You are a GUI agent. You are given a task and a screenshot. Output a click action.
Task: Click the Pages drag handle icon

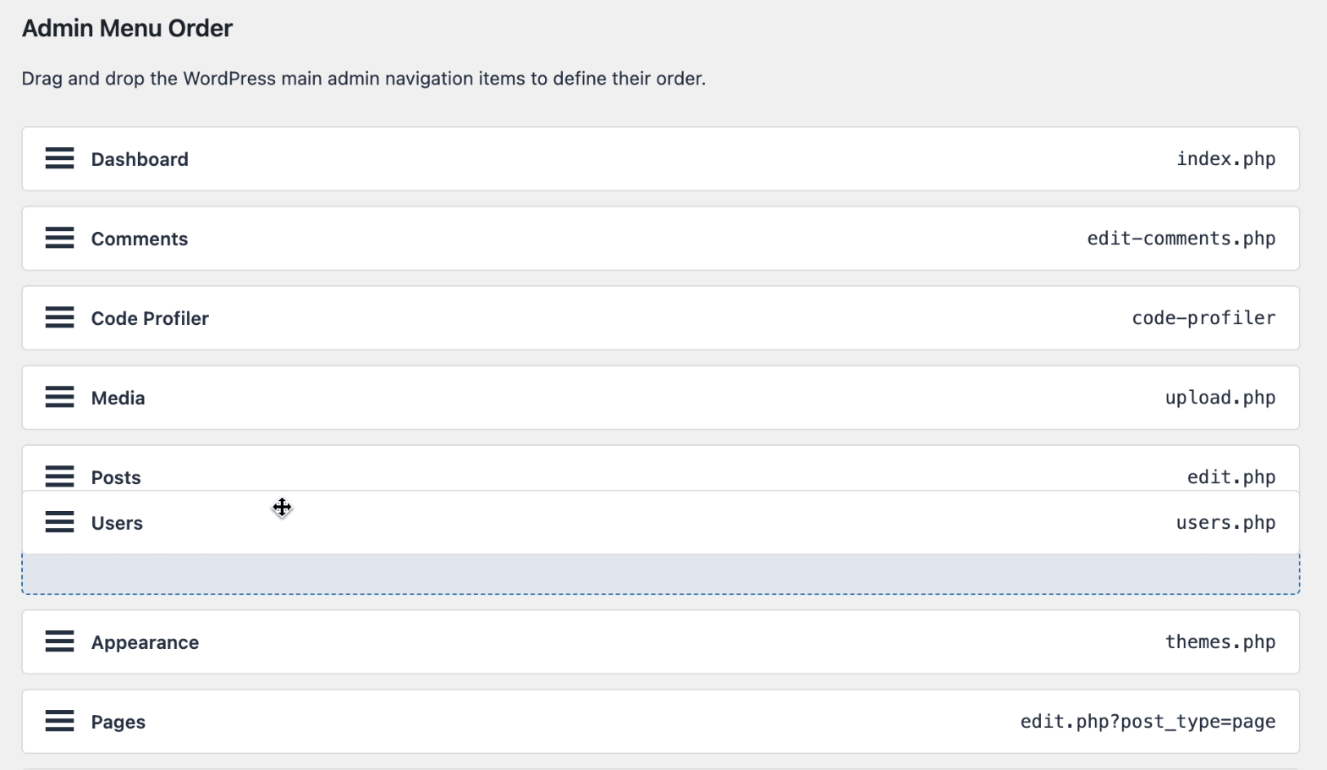pyautogui.click(x=59, y=721)
